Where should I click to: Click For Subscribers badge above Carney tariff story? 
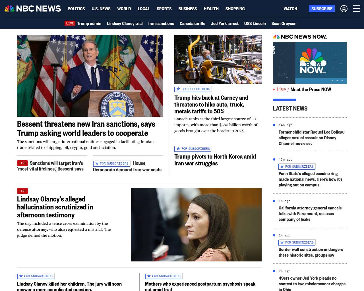click(193, 89)
